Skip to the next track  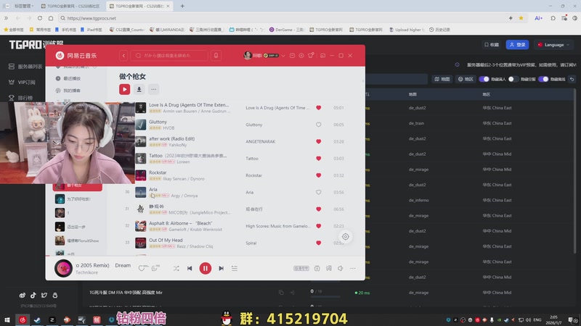(x=222, y=268)
